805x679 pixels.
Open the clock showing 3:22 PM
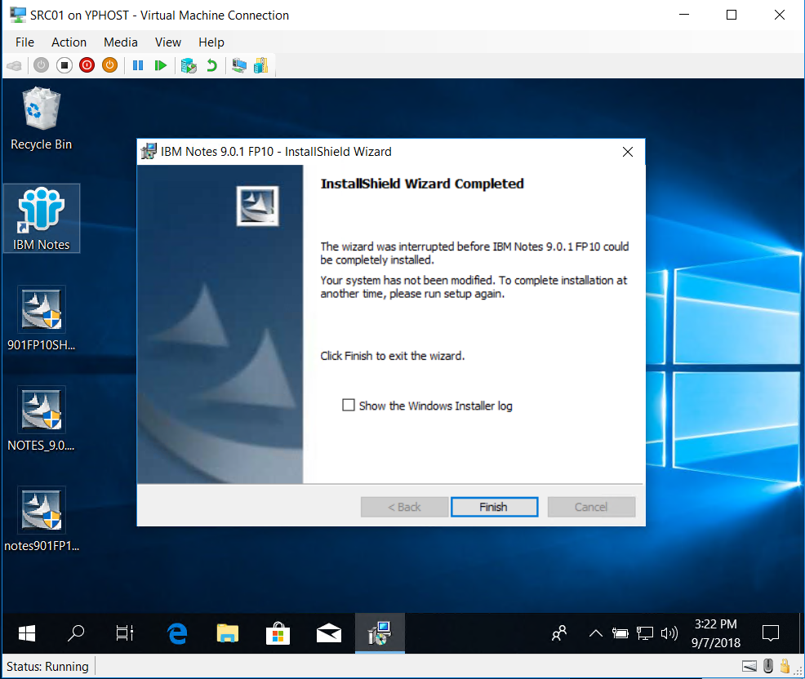716,633
